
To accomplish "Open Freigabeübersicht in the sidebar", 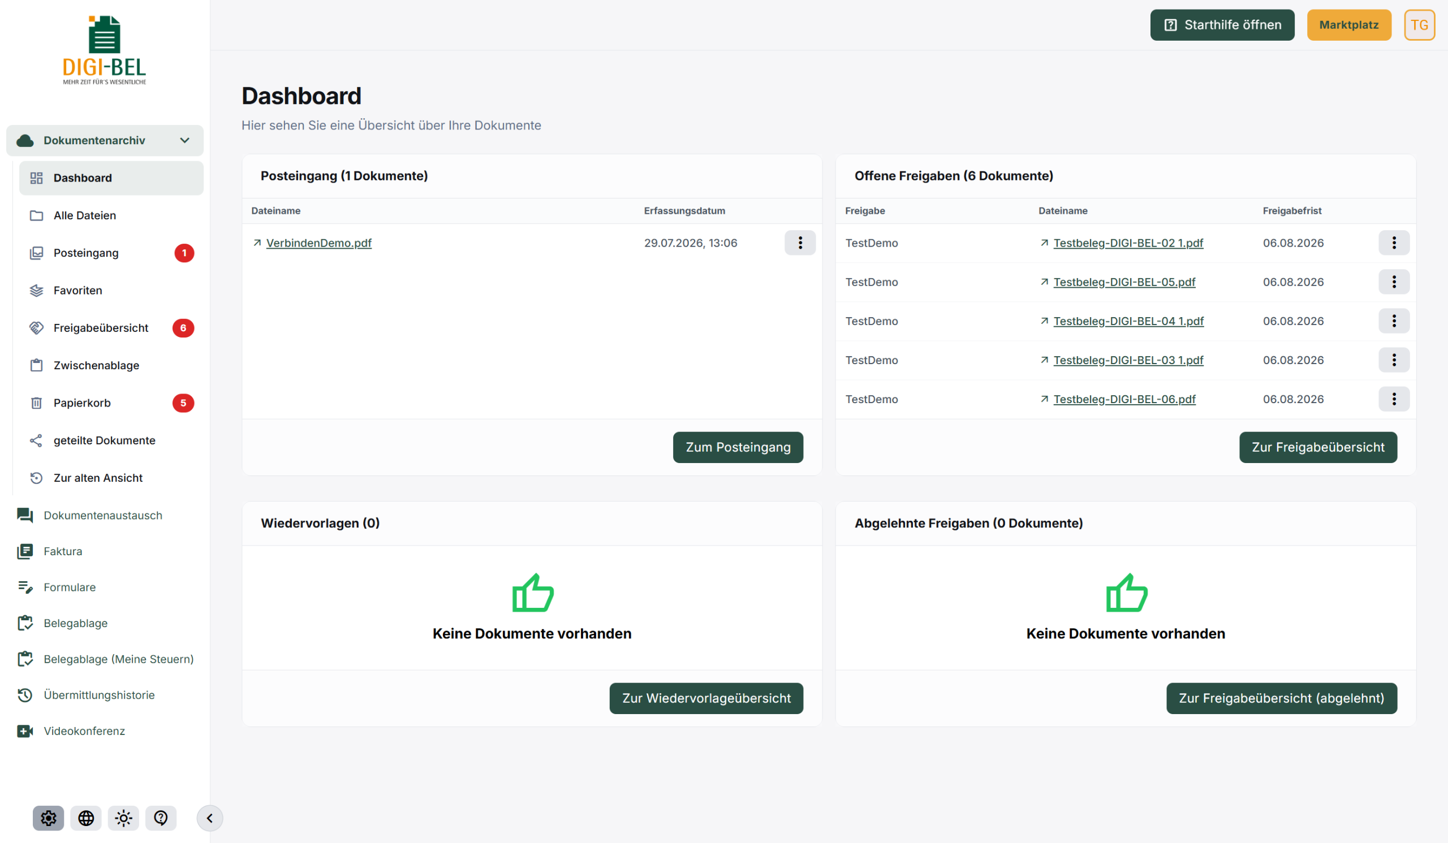I will click(x=111, y=328).
